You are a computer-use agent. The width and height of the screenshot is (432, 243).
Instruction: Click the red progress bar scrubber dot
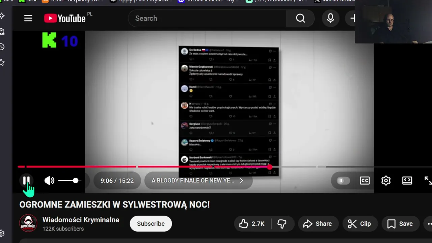point(270,167)
